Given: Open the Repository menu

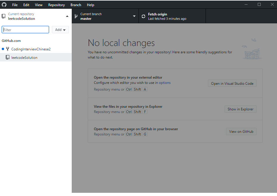Looking at the screenshot, I should pos(57,5).
